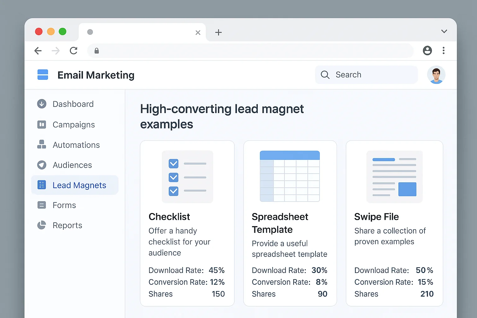Open the browser three-dot menu
The height and width of the screenshot is (318, 477).
pos(443,51)
